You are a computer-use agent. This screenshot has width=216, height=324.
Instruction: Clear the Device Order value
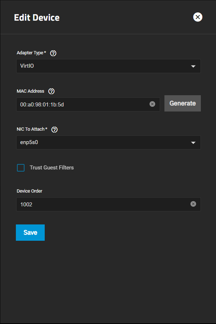193,204
